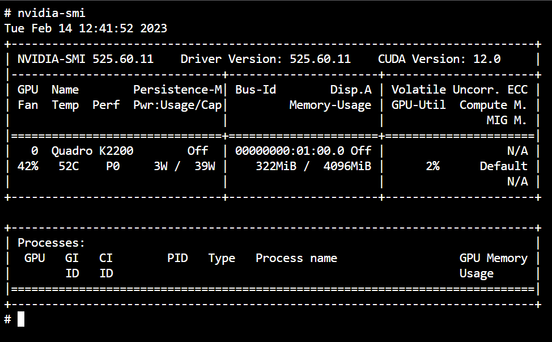Click the Processes: section label

coord(52,243)
